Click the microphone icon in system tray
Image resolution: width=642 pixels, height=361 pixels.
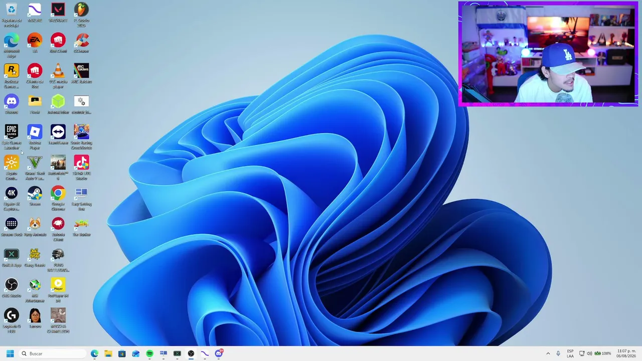tap(558, 353)
